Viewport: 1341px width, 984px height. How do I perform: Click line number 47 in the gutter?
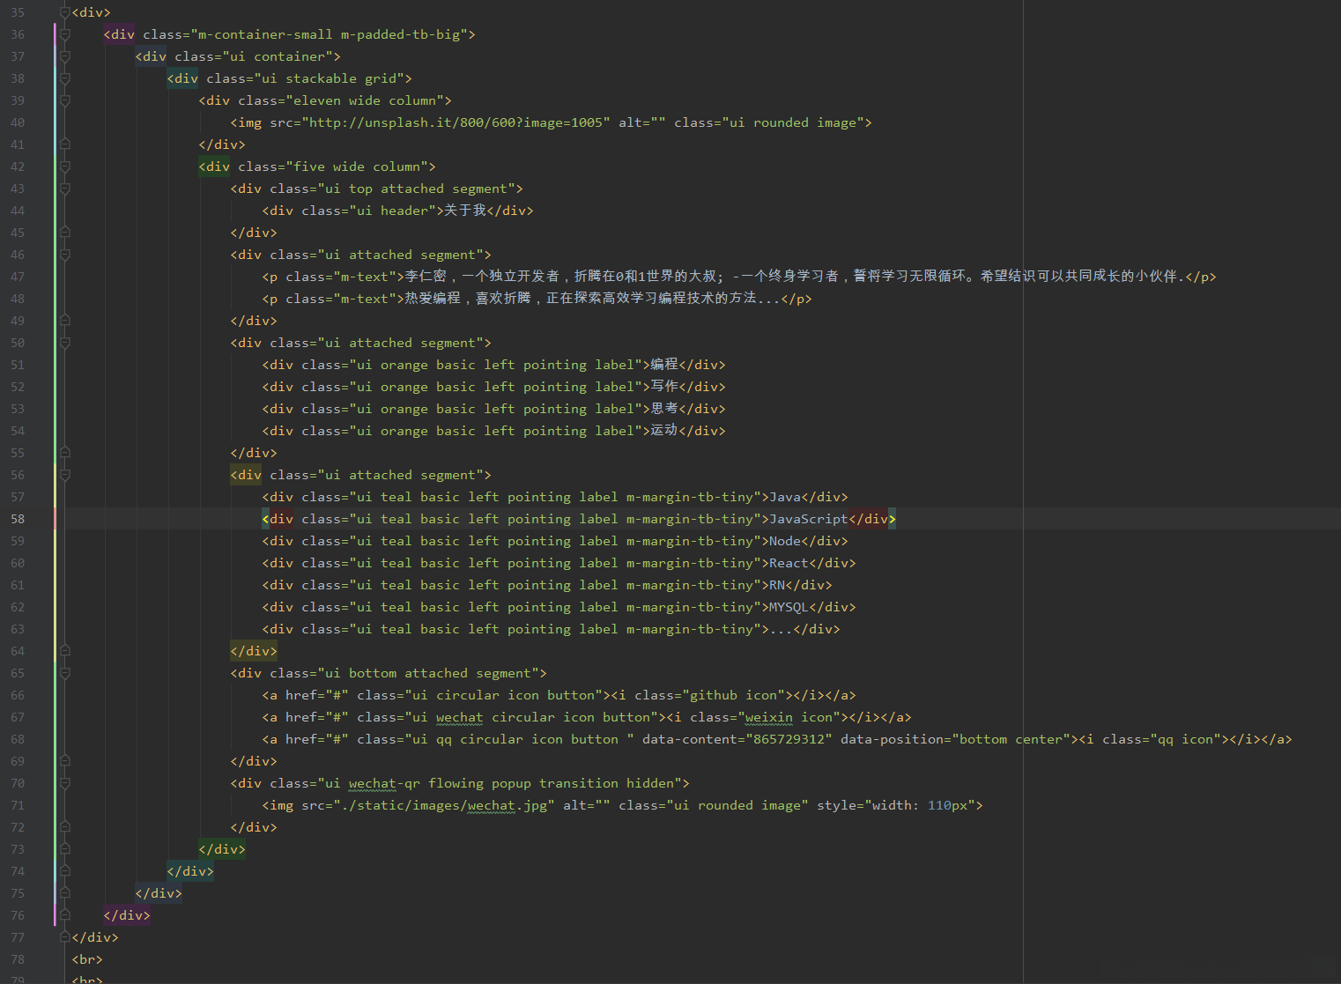pos(18,277)
